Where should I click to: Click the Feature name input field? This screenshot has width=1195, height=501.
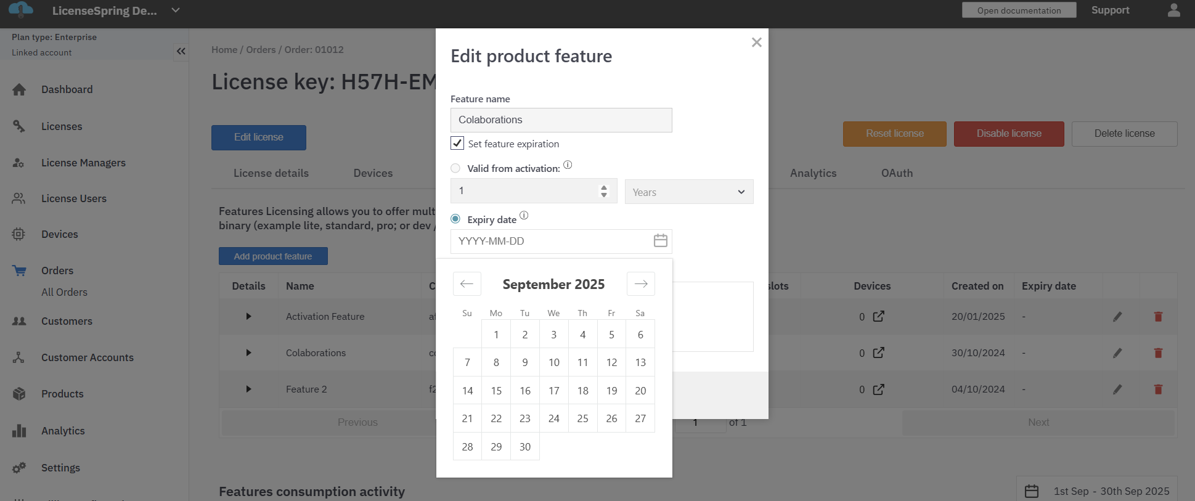pos(561,120)
